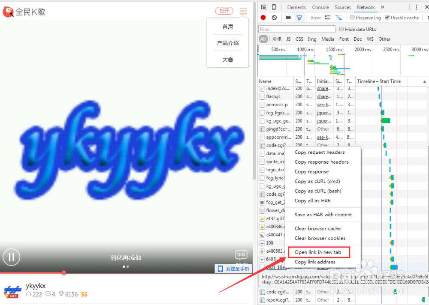Choose Copy as cURL (bash)
Image resolution: width=429 pixels, height=305 pixels.
[318, 191]
